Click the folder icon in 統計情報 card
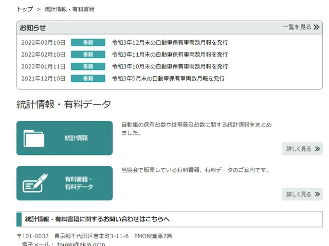Screen dimensions: 329x246 click(x=34, y=138)
